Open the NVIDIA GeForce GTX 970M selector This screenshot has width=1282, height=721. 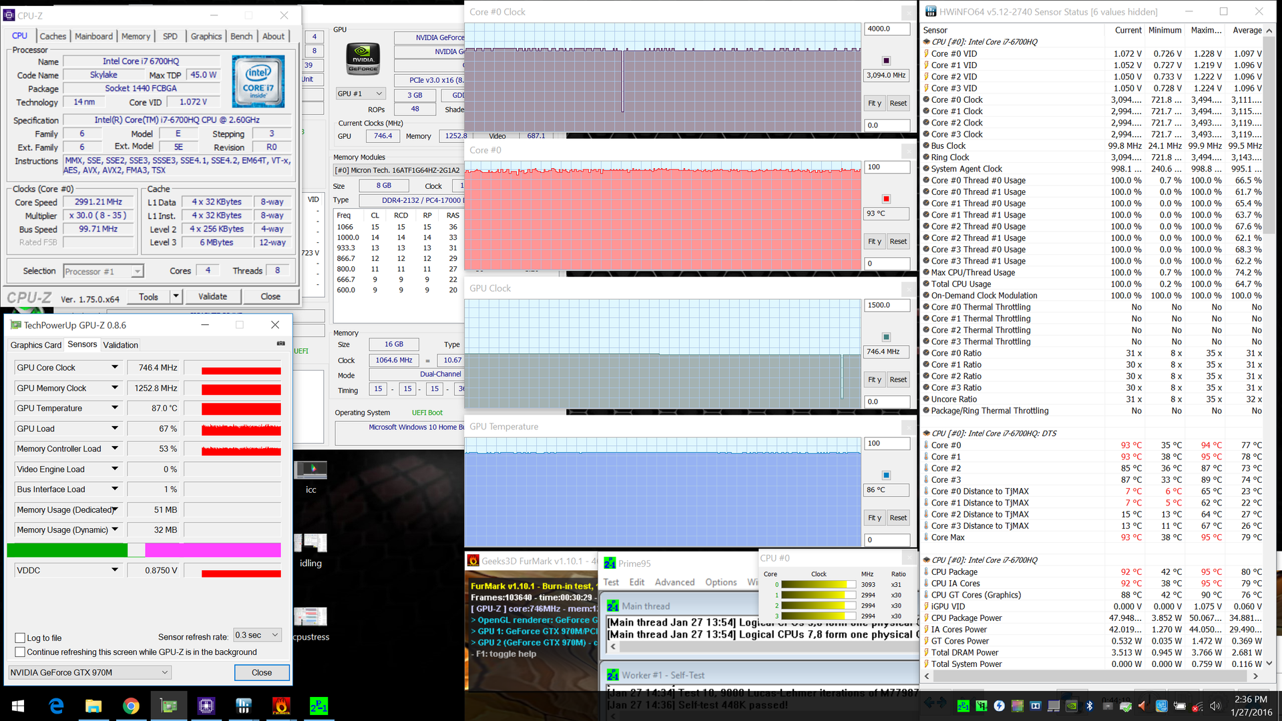pos(90,672)
